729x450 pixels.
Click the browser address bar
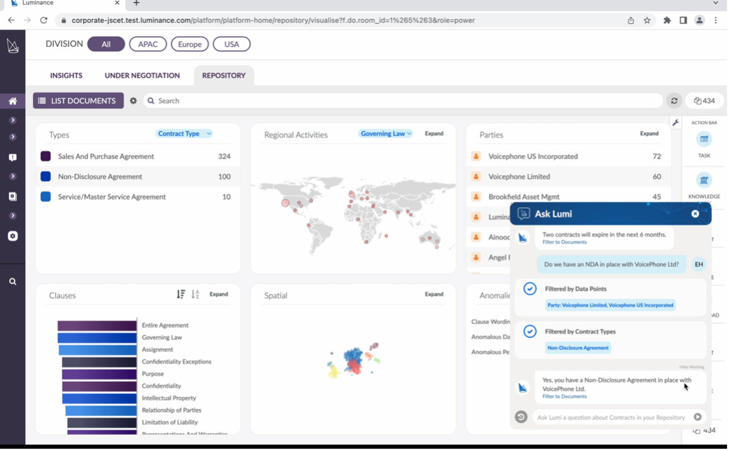(341, 20)
